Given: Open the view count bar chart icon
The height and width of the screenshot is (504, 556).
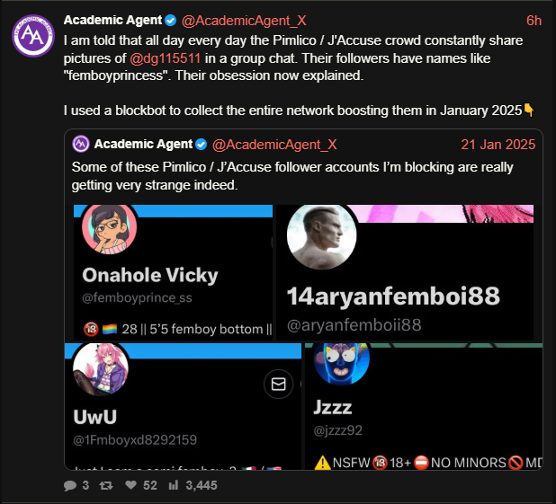Looking at the screenshot, I should pos(174,485).
